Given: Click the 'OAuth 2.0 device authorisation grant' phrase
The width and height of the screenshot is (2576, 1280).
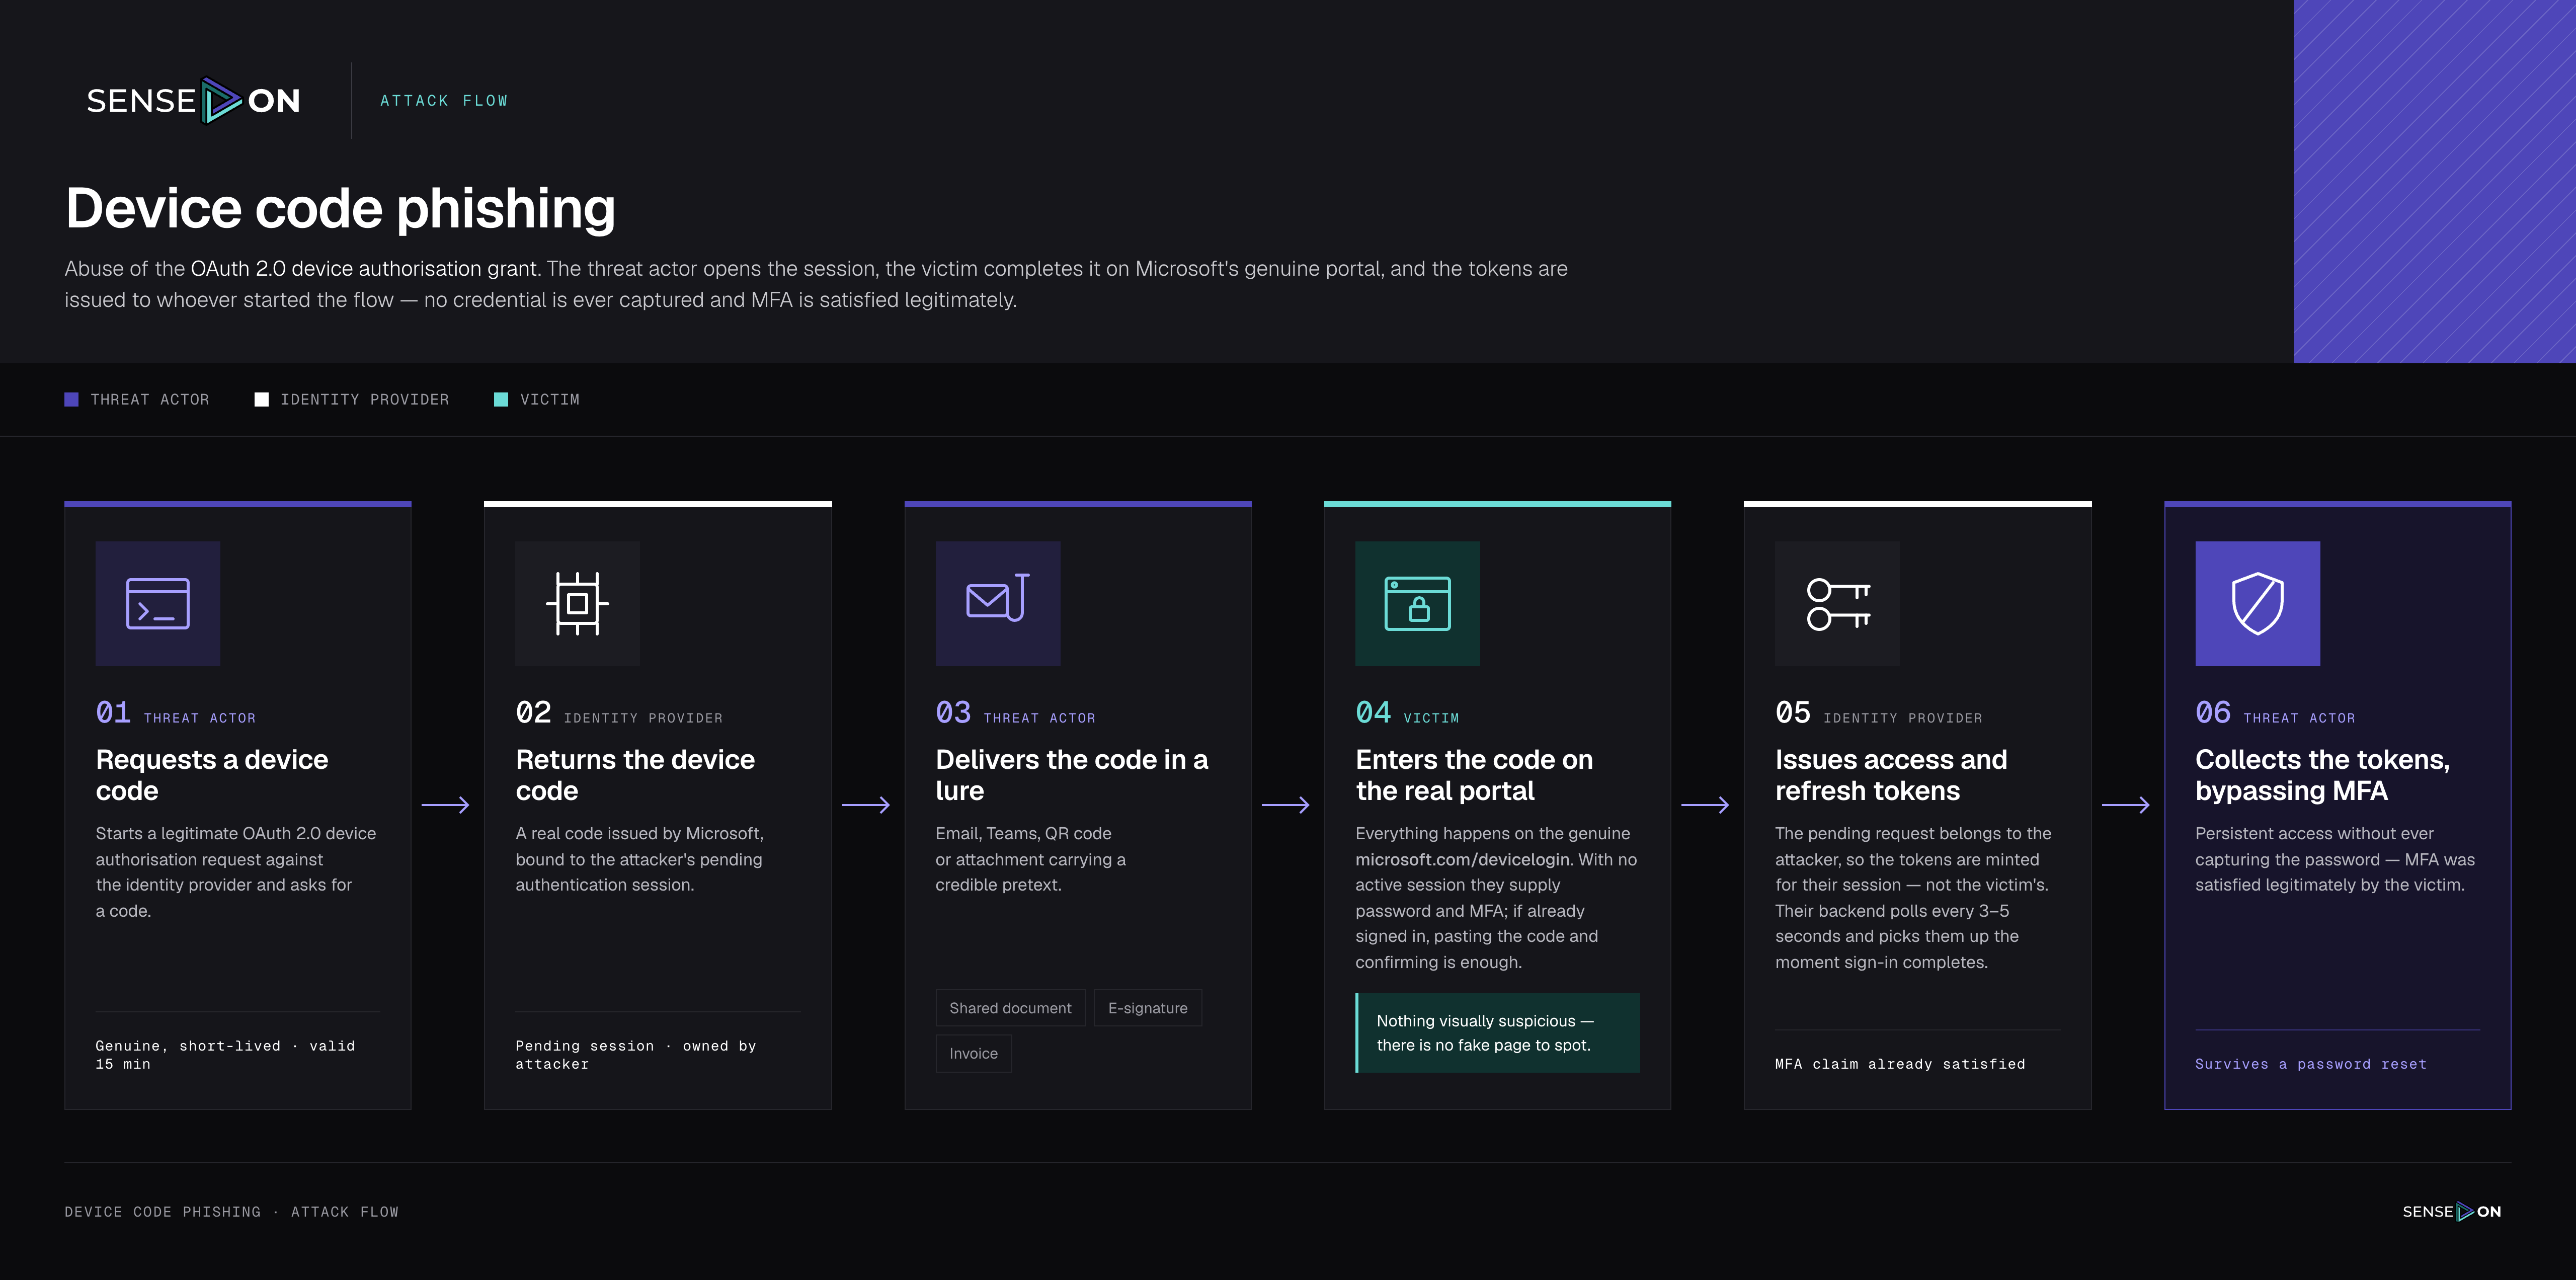Looking at the screenshot, I should click(364, 269).
